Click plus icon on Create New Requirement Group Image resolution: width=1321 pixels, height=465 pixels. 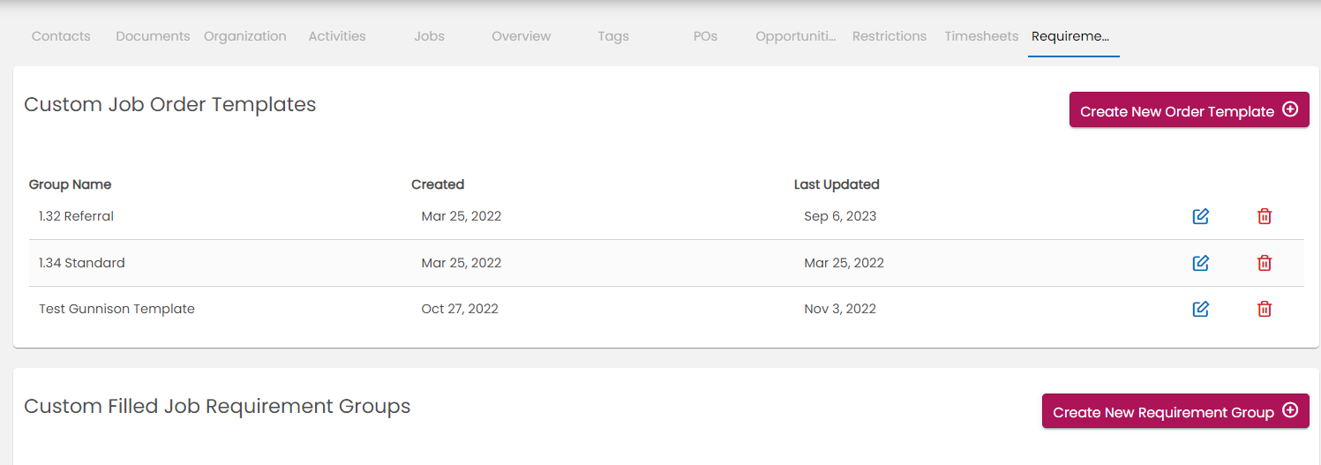[x=1290, y=411]
